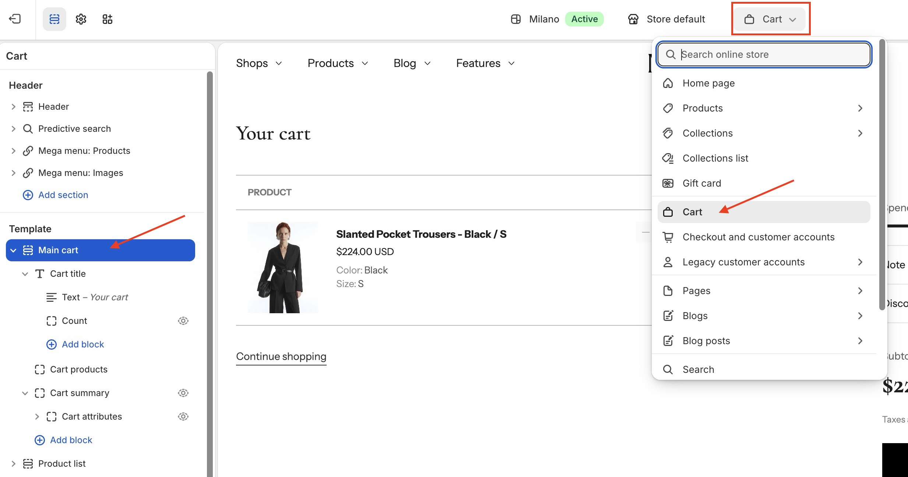This screenshot has height=477, width=908.
Task: Collapse the Cart title block
Action: pos(25,274)
